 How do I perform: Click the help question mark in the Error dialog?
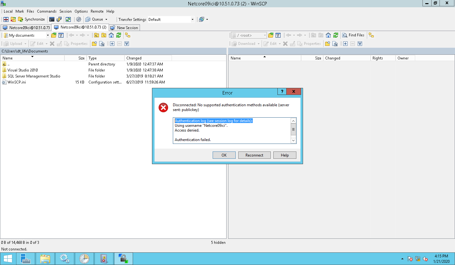[x=282, y=91]
